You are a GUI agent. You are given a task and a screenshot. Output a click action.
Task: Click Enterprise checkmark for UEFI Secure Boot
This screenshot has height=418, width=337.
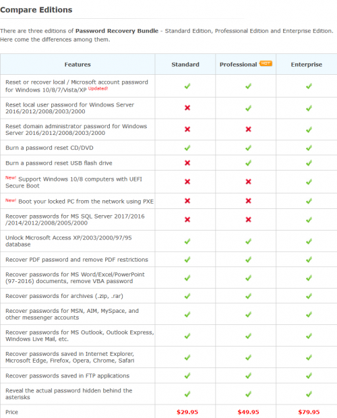pyautogui.click(x=309, y=182)
